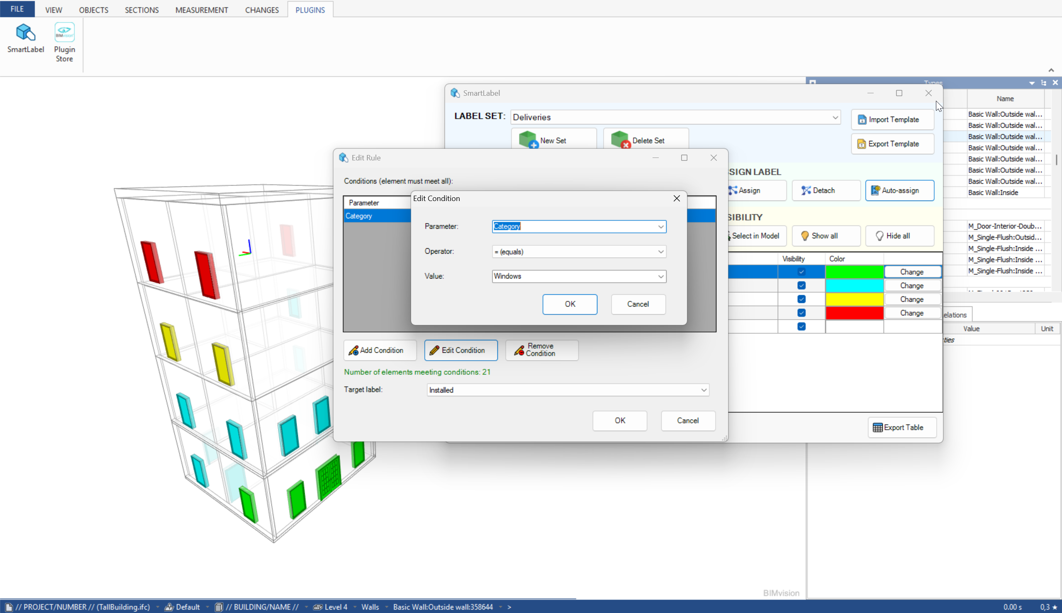The width and height of the screenshot is (1062, 613).
Task: Click the cyan color swatch
Action: [x=854, y=286]
